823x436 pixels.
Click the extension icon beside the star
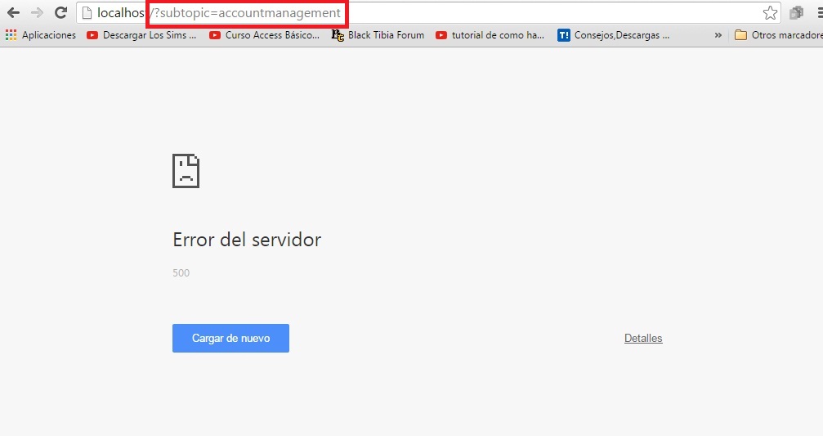796,12
